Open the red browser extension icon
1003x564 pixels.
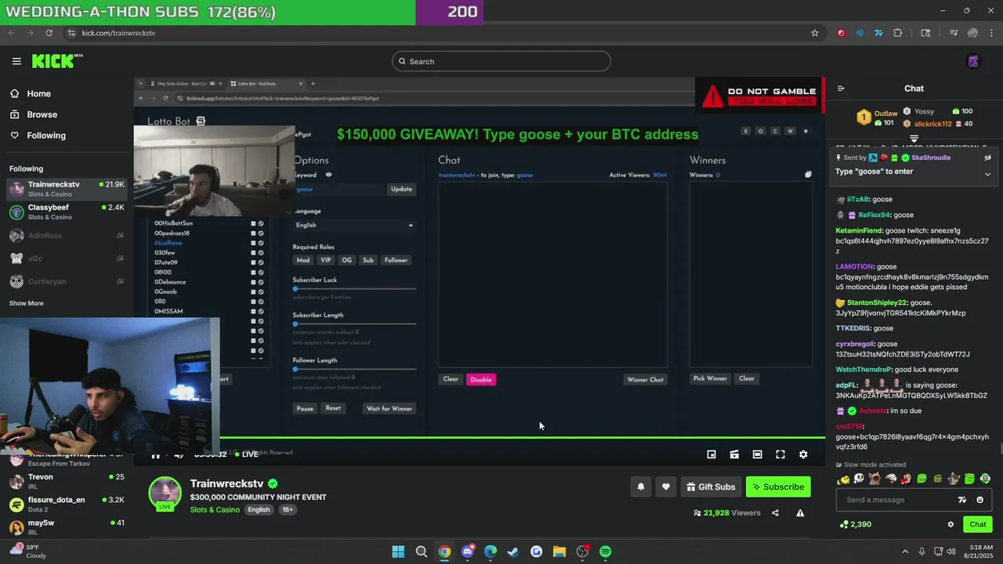pos(841,33)
